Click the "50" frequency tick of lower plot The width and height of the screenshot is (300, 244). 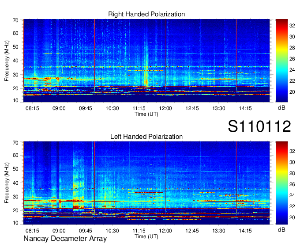pyautogui.click(x=16, y=169)
